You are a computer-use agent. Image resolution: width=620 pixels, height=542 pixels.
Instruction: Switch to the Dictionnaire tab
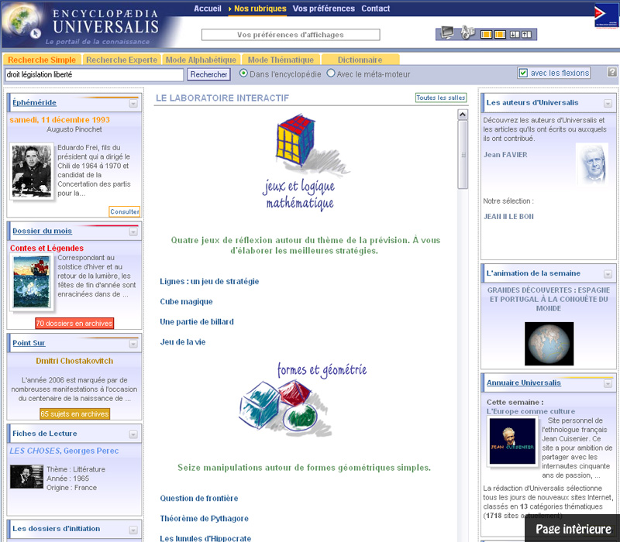360,60
